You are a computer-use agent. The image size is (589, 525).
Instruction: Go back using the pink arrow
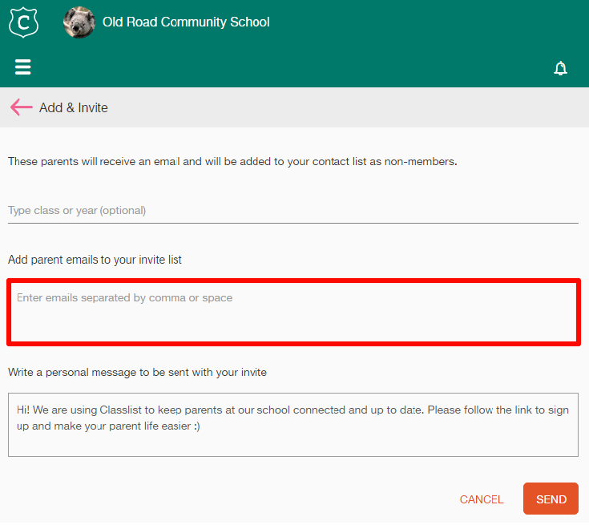tap(22, 107)
